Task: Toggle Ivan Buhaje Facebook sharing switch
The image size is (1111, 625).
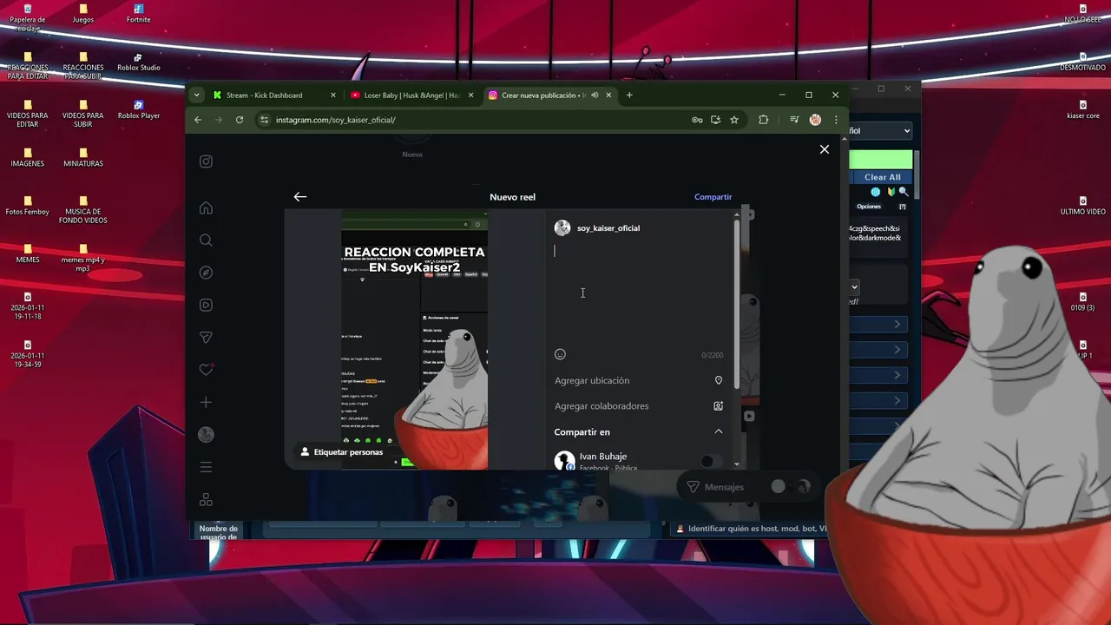Action: click(x=710, y=461)
